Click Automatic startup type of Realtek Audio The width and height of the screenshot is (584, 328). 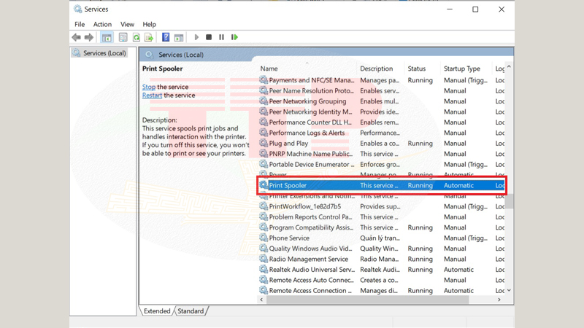(458, 269)
